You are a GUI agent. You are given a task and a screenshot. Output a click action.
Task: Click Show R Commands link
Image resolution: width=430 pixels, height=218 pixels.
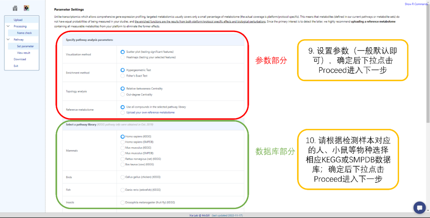pos(416,4)
